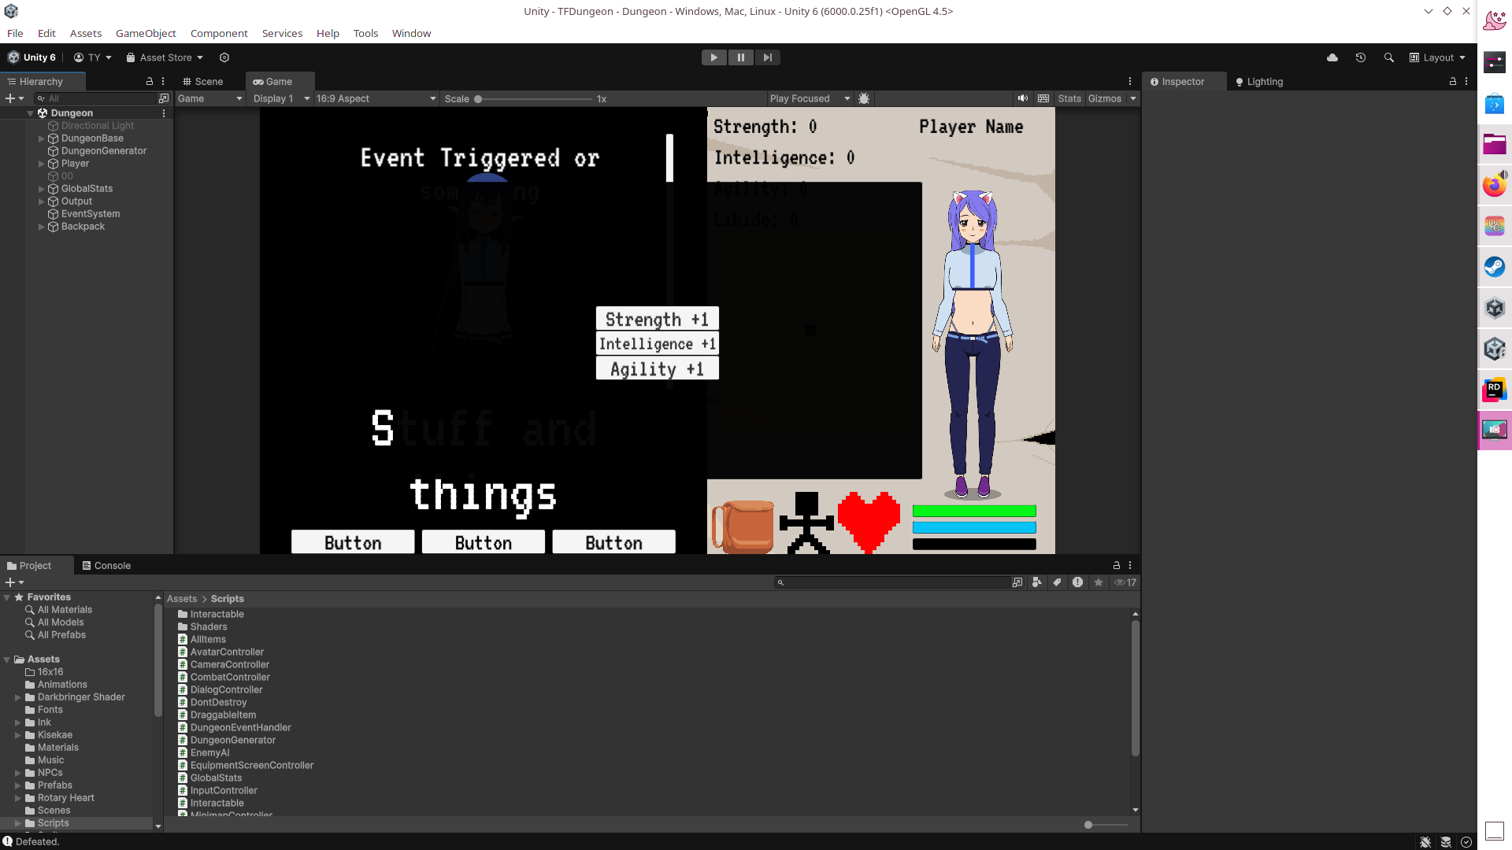Click the Game view Scale slider
The image size is (1512, 850).
[x=535, y=99]
